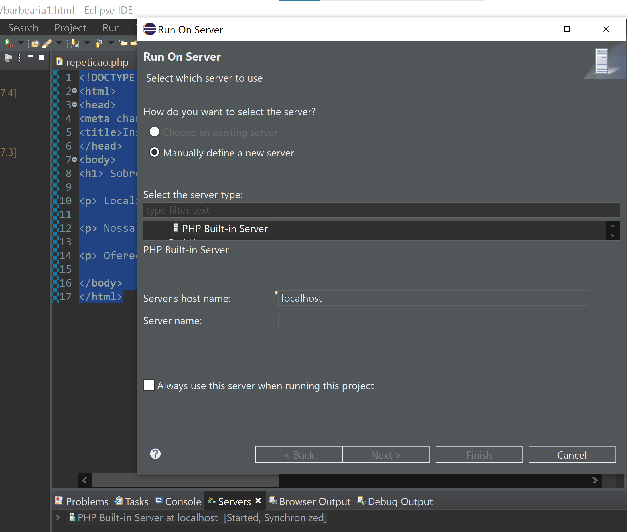The width and height of the screenshot is (627, 532).
Task: Click the Previous Annotation arrow icon
Action: [99, 44]
